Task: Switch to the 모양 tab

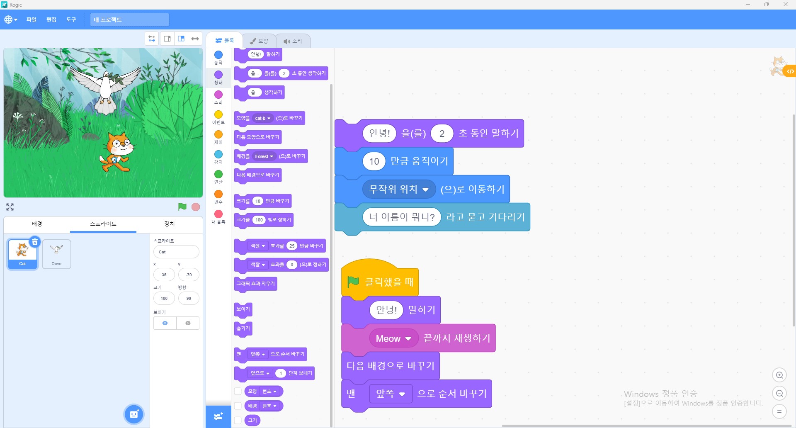Action: point(259,41)
